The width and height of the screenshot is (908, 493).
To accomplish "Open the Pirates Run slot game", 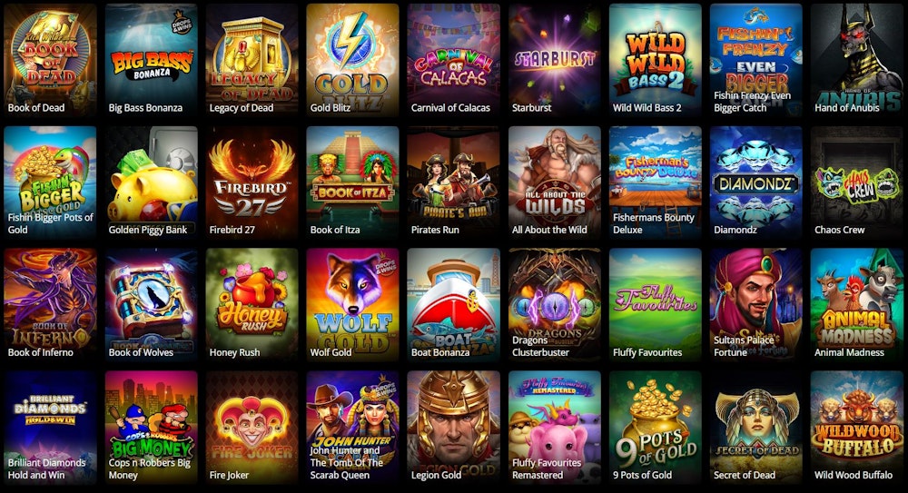I will [x=453, y=182].
